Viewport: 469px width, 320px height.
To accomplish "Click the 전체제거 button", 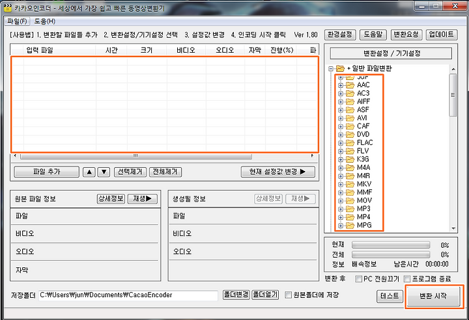I will tap(165, 172).
